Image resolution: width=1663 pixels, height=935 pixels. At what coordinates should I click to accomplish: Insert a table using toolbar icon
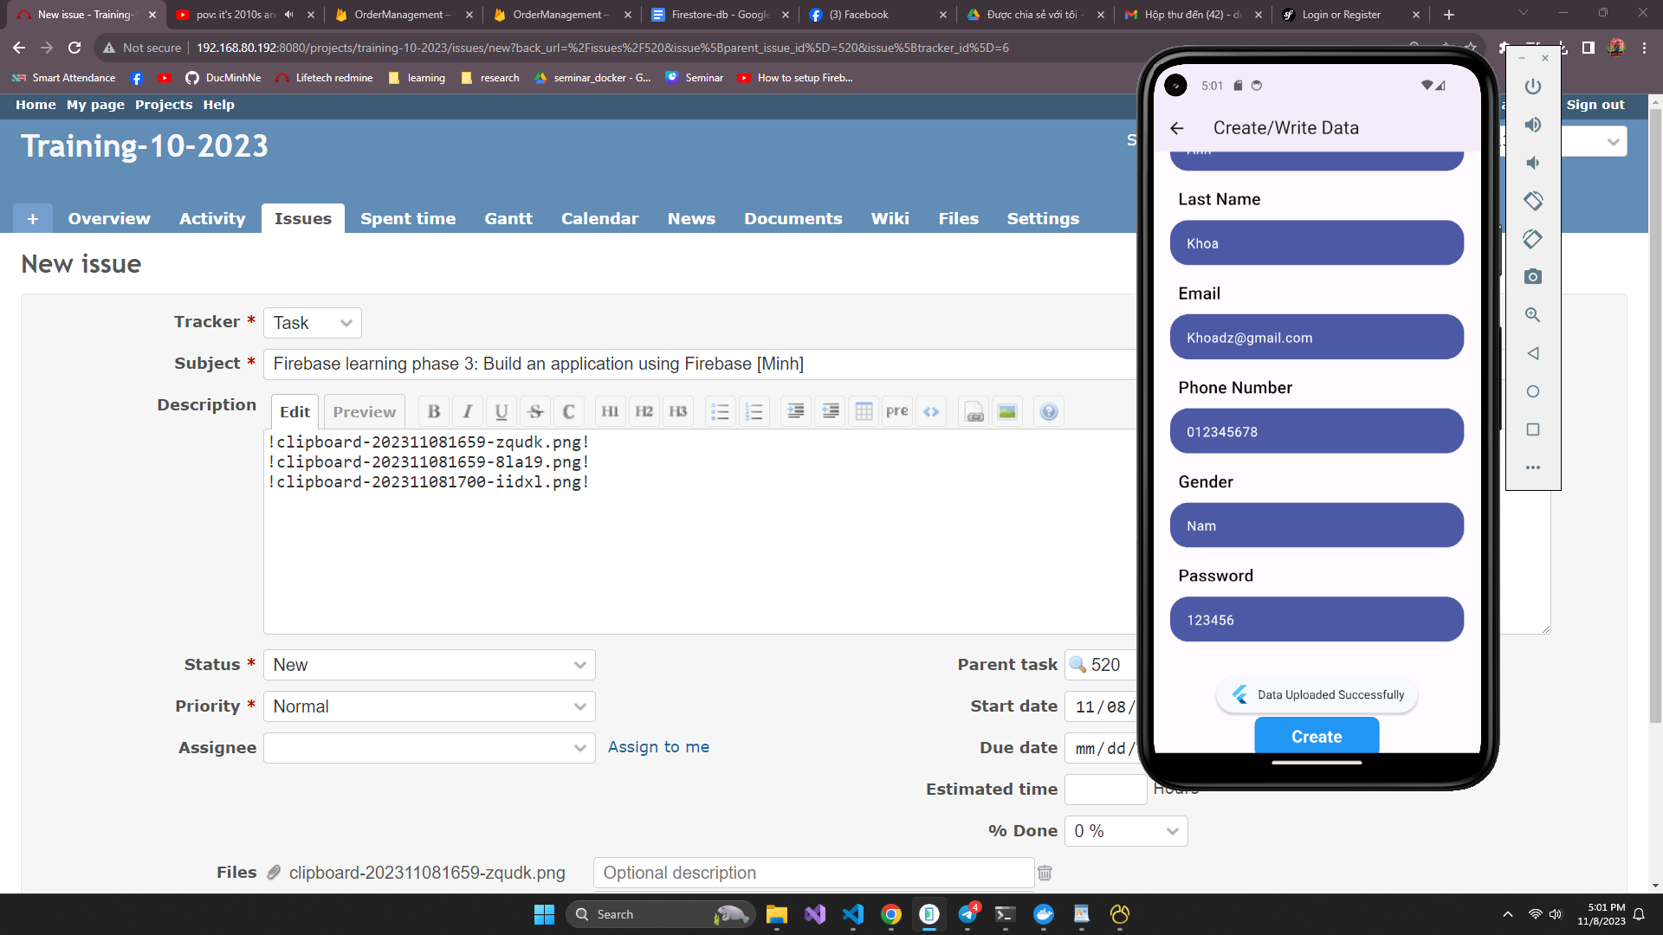tap(864, 412)
